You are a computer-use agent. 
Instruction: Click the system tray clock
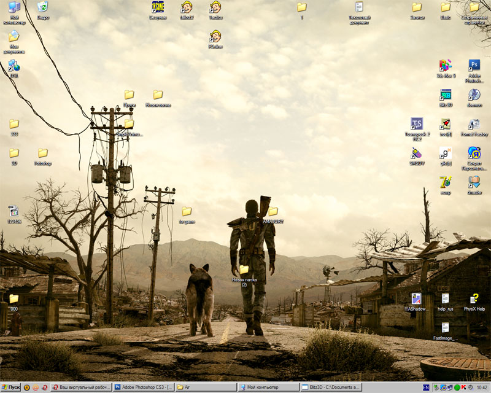point(482,387)
